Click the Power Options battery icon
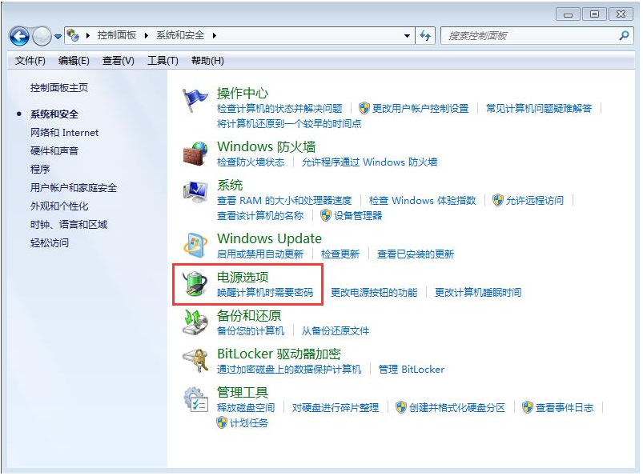 point(195,284)
